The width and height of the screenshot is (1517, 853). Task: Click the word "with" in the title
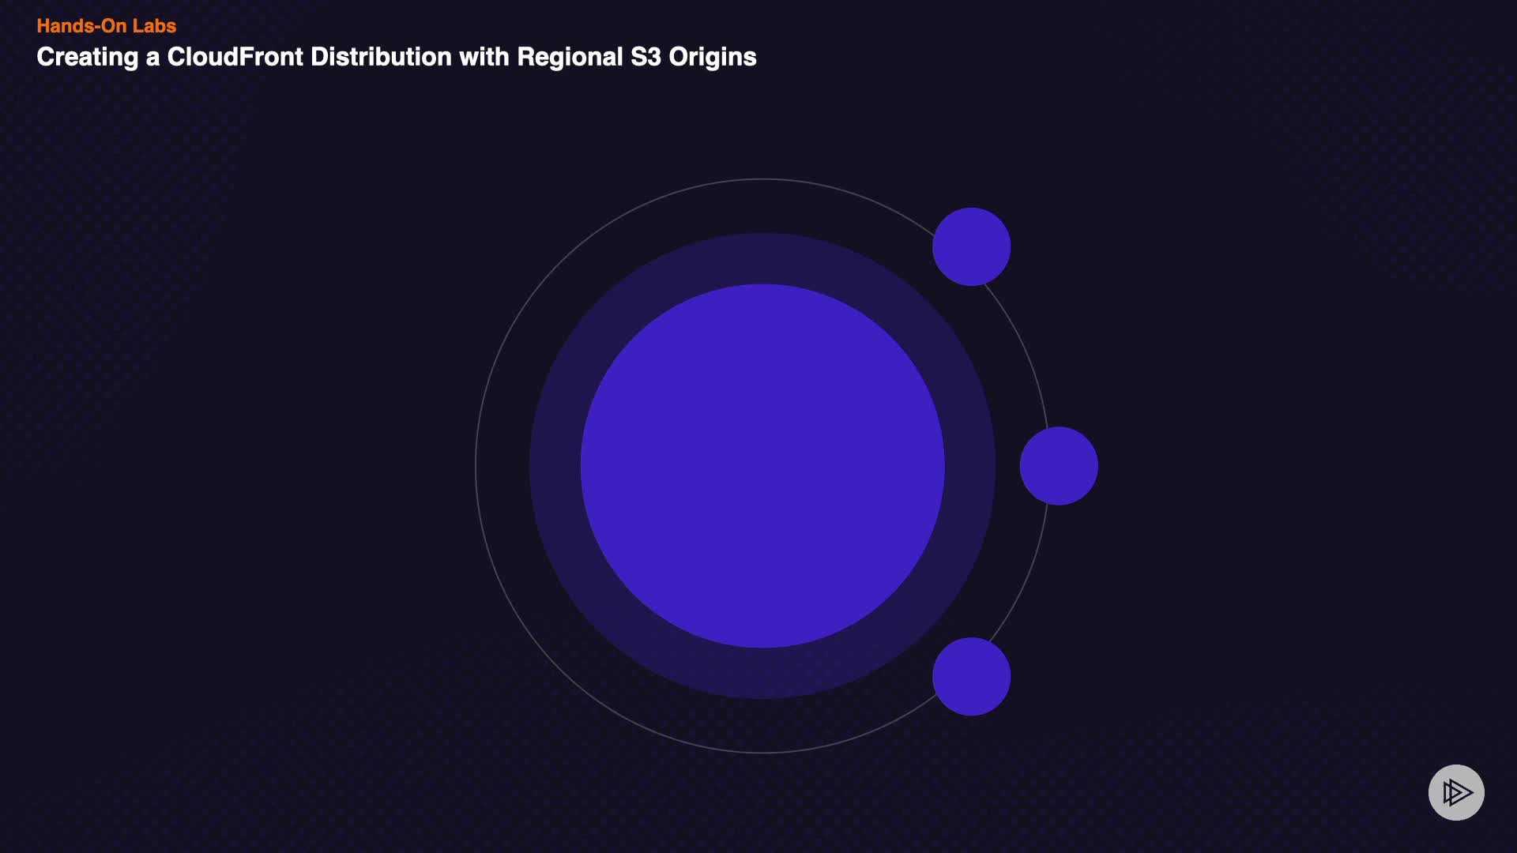click(484, 57)
